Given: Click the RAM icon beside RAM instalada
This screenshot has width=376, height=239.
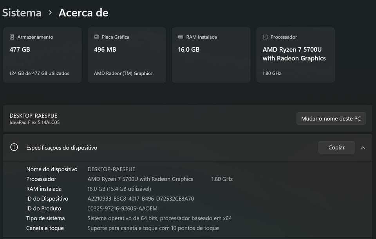Looking at the screenshot, I should [181, 37].
